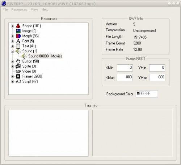Click the YMax value field
The image size is (181, 165).
point(157,77)
